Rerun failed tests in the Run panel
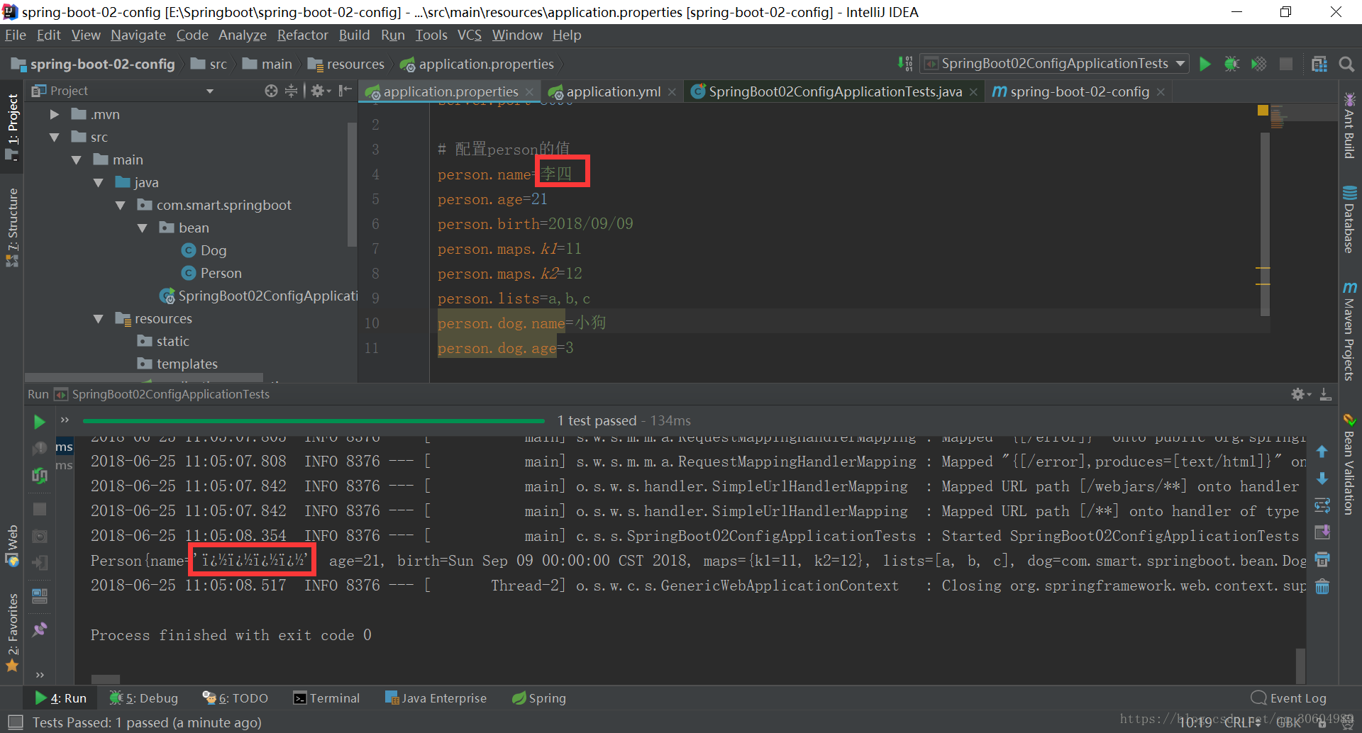 (39, 448)
